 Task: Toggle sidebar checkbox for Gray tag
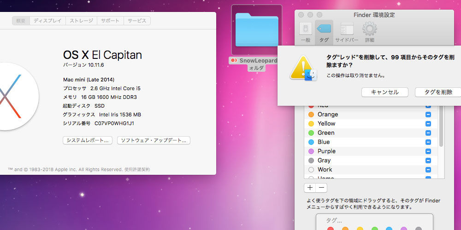(428, 161)
